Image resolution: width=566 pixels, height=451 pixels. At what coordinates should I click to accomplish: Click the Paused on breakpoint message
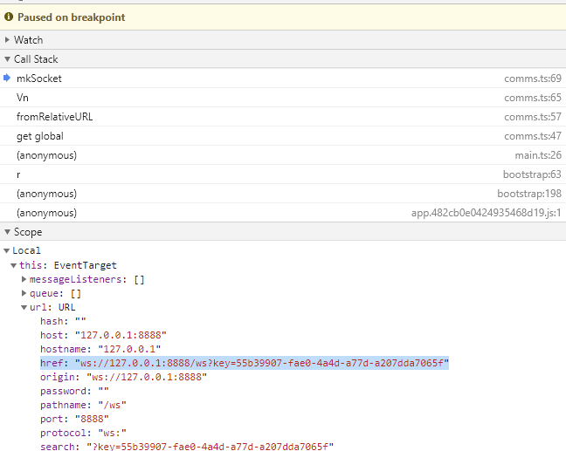[x=71, y=17]
